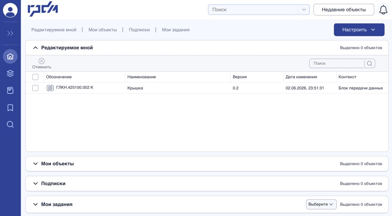Expand the Мои объекты section
This screenshot has height=216, width=392.
pyautogui.click(x=35, y=164)
